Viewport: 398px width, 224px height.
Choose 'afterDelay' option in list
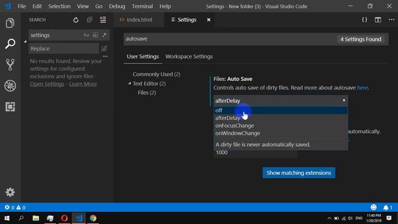click(x=280, y=118)
